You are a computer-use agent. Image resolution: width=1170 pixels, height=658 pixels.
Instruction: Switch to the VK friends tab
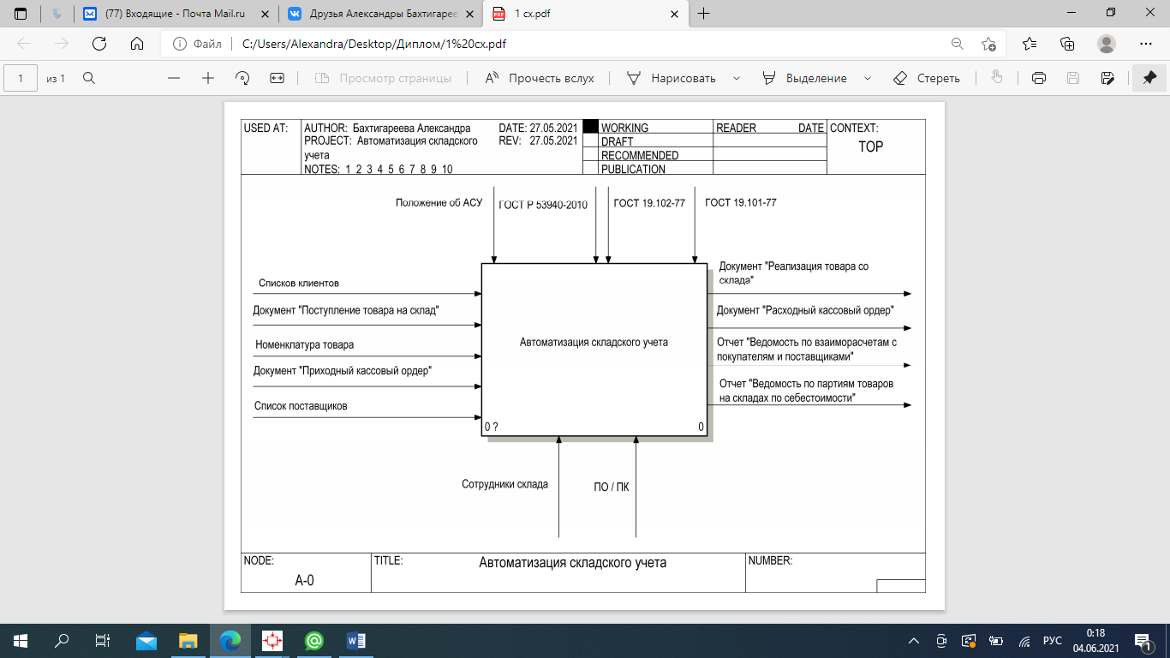(381, 14)
